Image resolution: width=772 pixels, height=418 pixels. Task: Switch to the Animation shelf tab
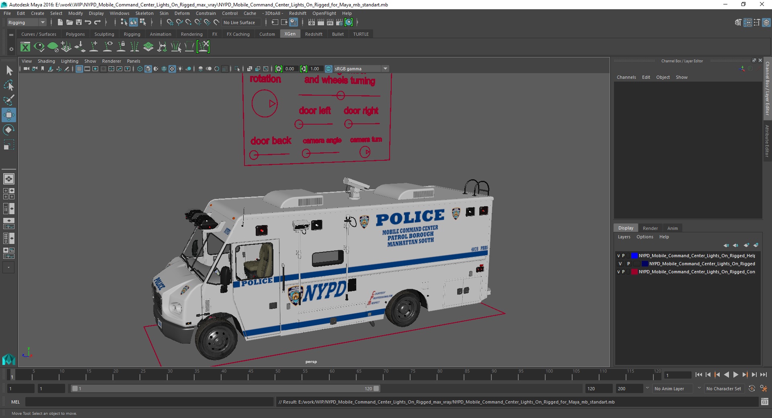(160, 34)
